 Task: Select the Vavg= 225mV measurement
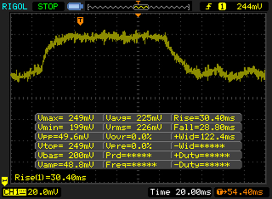134,118
